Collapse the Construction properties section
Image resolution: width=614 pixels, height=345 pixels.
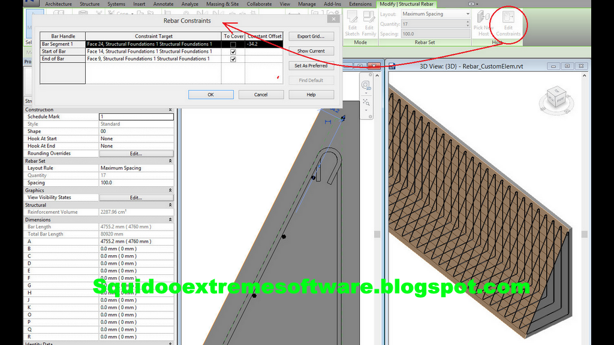pos(170,110)
